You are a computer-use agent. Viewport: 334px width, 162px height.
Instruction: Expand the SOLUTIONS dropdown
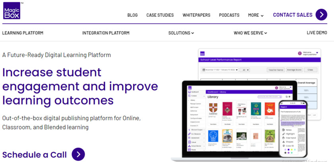[181, 33]
